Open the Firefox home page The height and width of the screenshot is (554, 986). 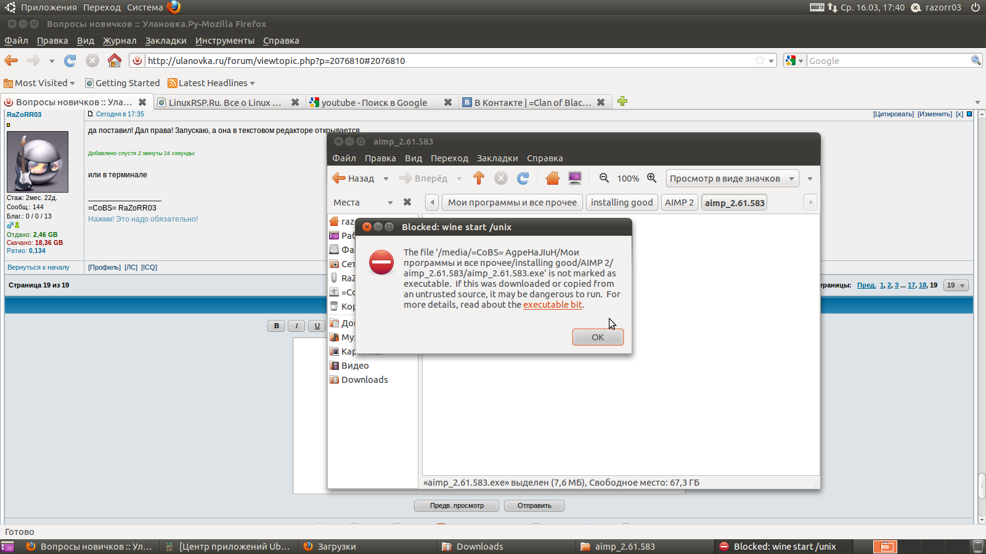(114, 60)
